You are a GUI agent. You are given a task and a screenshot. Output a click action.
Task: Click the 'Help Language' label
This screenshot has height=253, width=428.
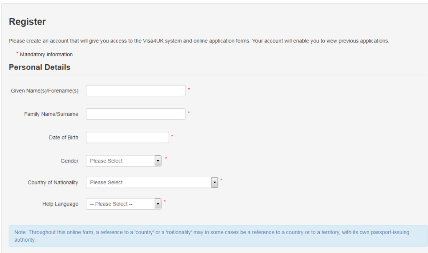60,204
